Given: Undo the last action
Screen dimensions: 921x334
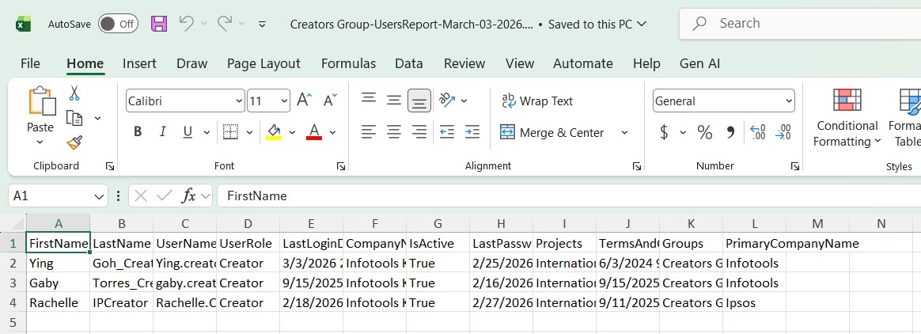Looking at the screenshot, I should (186, 24).
